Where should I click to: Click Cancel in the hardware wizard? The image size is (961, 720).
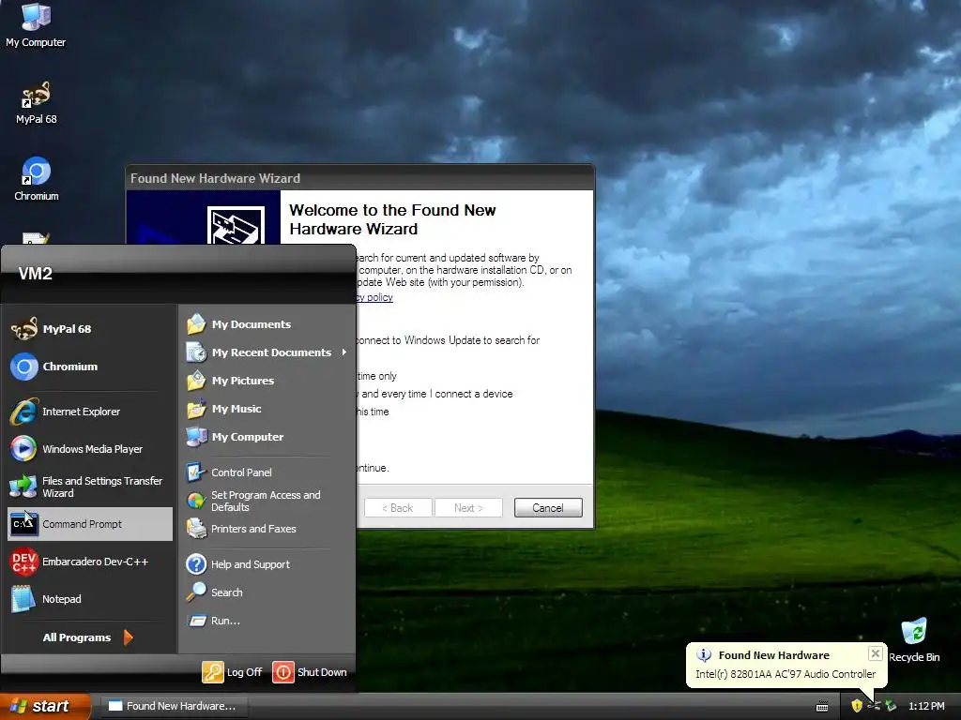coord(548,507)
